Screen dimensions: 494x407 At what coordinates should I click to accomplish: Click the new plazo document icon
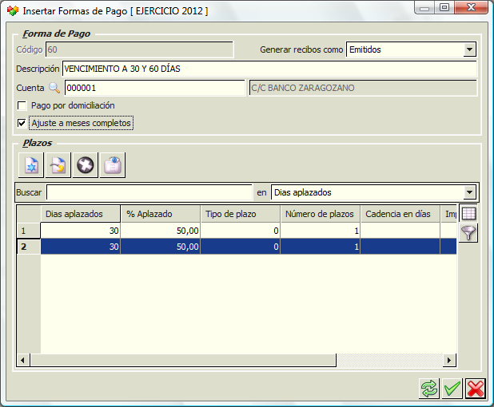(31, 165)
